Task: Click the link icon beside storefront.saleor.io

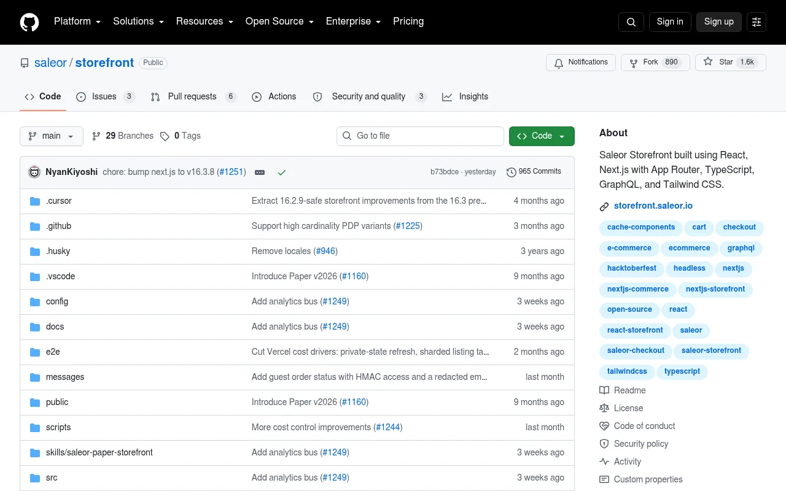Action: (604, 207)
